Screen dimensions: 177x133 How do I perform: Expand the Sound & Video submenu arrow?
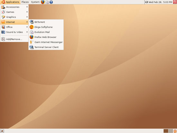tap(27, 32)
